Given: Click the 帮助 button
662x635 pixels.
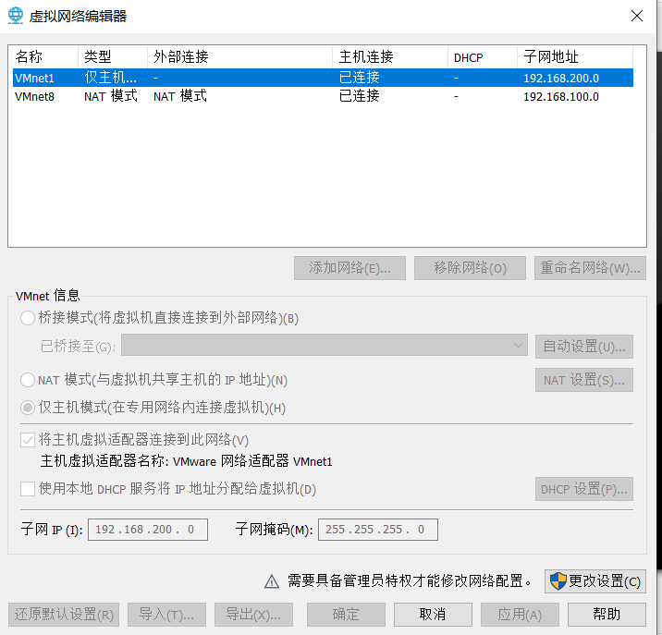Looking at the screenshot, I should (607, 615).
